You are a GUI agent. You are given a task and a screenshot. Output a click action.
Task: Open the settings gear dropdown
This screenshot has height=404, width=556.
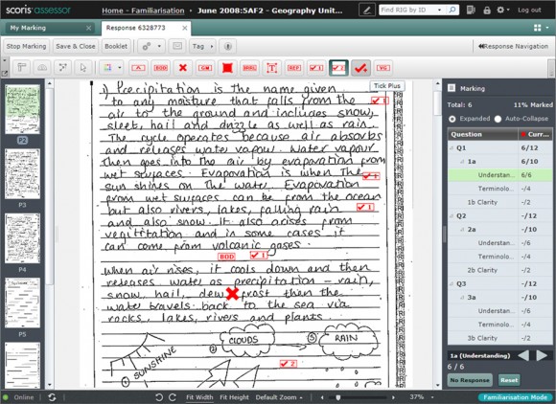click(502, 10)
